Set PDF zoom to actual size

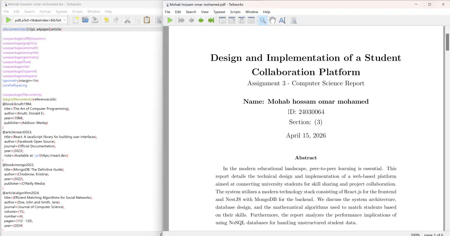(x=222, y=20)
